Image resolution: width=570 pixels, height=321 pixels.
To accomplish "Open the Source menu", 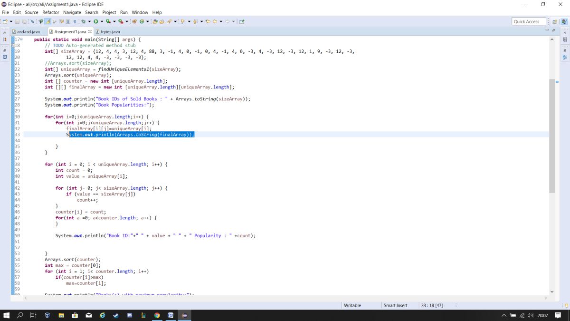I will pyautogui.click(x=31, y=12).
